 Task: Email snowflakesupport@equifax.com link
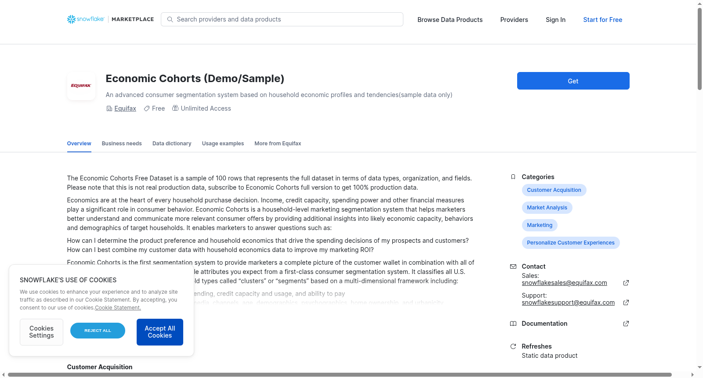pos(568,302)
